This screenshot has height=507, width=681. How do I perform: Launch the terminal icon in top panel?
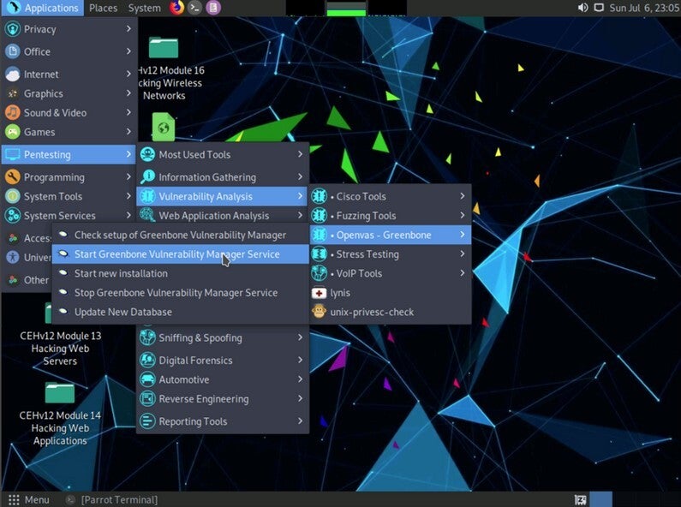tap(195, 8)
